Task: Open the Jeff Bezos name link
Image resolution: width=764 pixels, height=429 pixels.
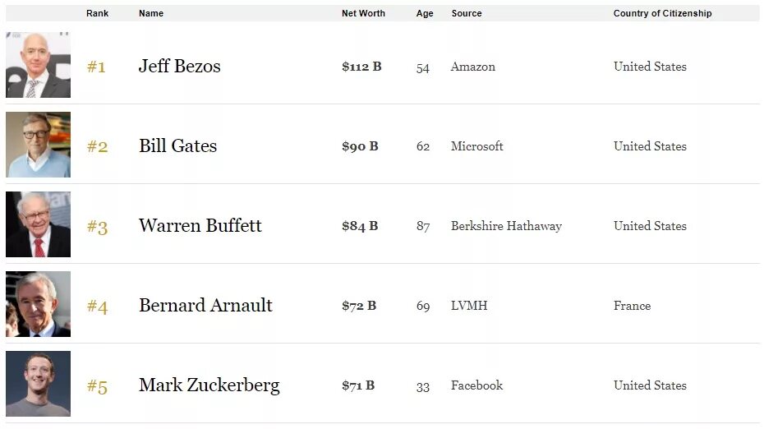Action: click(x=179, y=67)
